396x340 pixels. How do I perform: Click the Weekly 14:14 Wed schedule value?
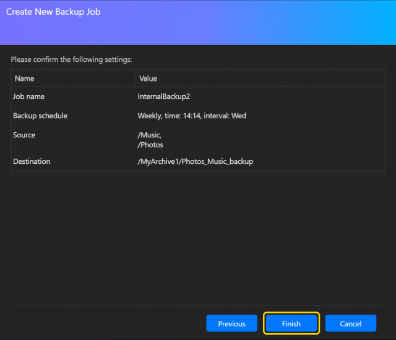(x=191, y=116)
